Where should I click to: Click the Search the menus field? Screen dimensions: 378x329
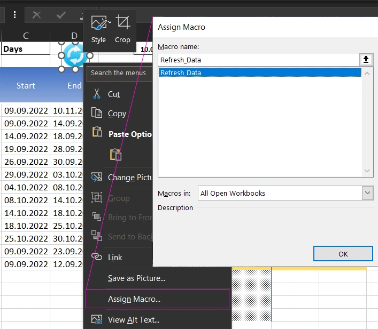[118, 73]
